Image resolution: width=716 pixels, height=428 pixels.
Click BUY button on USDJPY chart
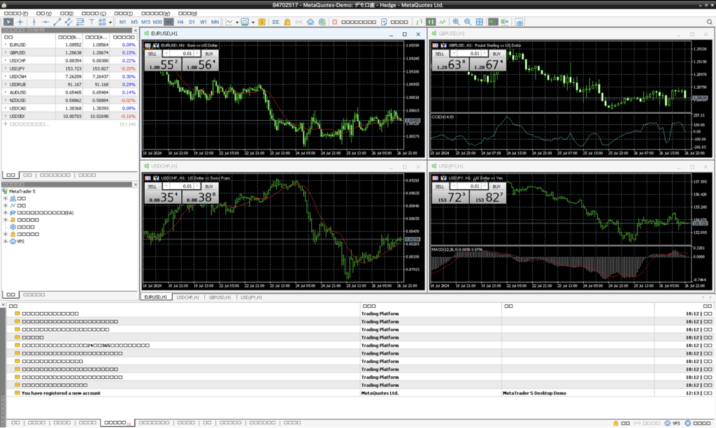pos(496,186)
